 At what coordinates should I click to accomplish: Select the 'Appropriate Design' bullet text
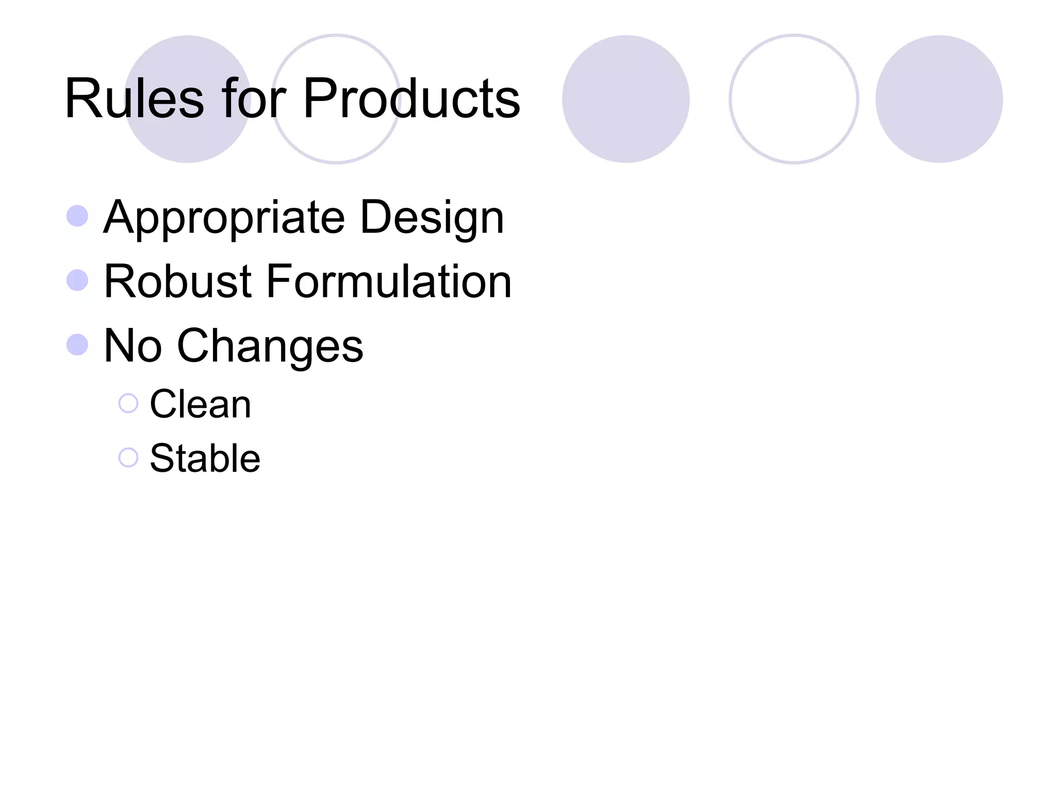[x=304, y=218]
